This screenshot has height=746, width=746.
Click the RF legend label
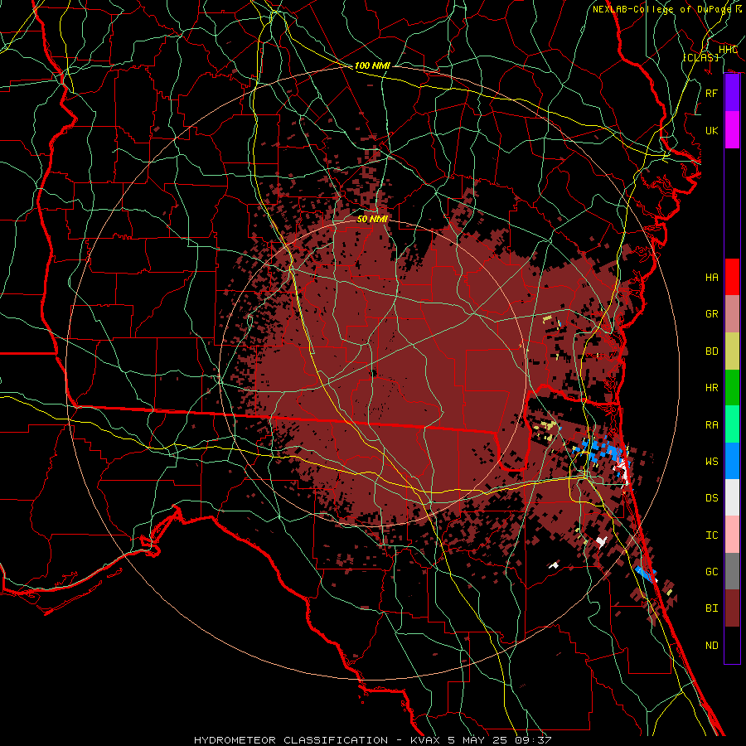pos(712,93)
